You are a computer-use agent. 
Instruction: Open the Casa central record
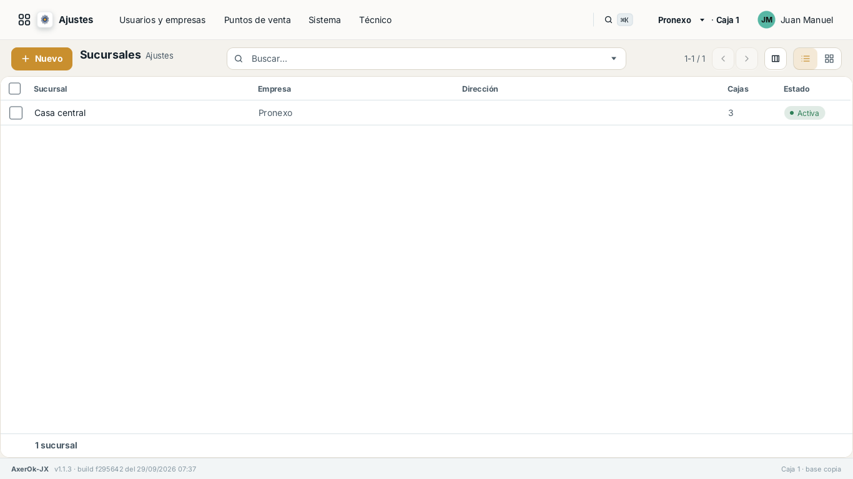(60, 113)
